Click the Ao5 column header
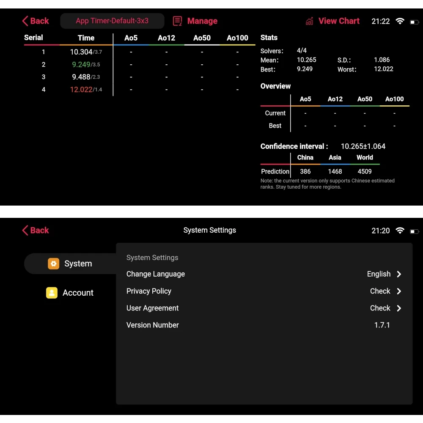The width and height of the screenshot is (423, 423). 131,38
